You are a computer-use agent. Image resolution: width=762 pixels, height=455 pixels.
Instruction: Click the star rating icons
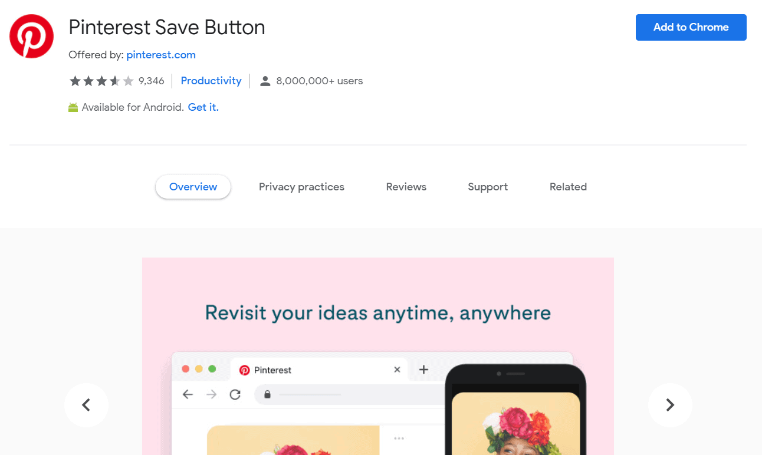click(102, 81)
